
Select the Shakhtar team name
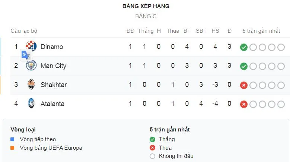[54, 85]
